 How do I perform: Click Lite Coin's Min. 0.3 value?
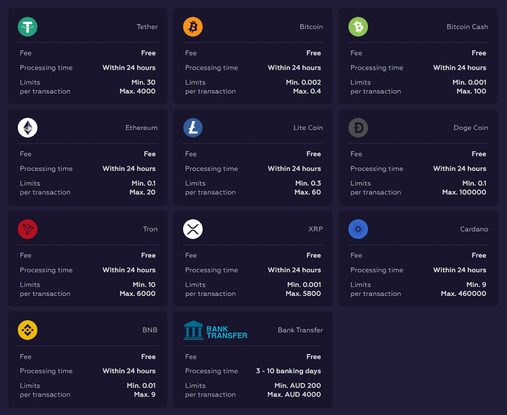(x=308, y=183)
